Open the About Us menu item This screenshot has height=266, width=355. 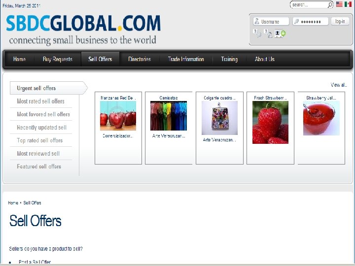pos(264,59)
